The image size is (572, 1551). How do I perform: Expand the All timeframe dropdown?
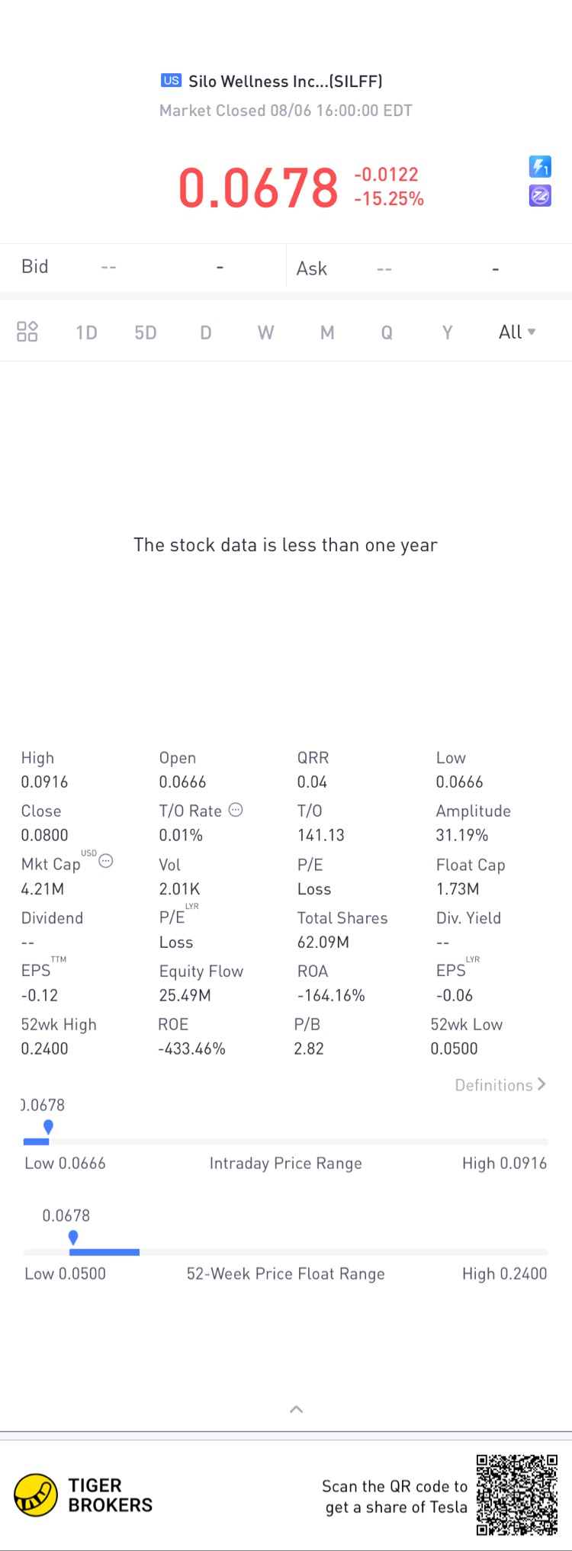pyautogui.click(x=517, y=332)
